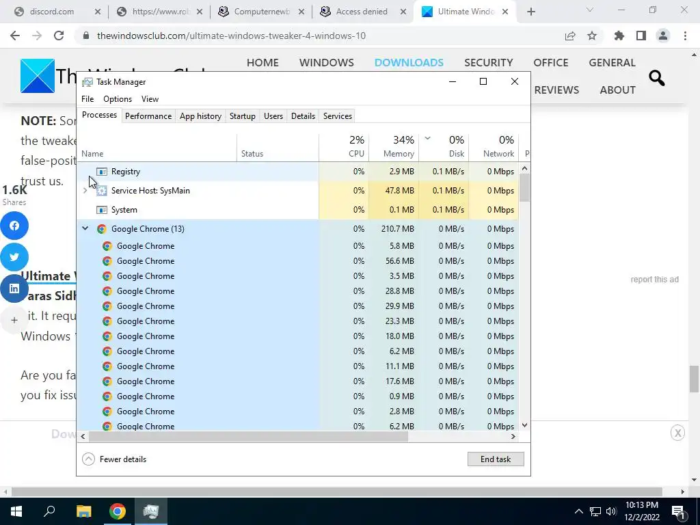This screenshot has height=525, width=700.
Task: Switch to the Access denied browser tab
Action: 362,12
